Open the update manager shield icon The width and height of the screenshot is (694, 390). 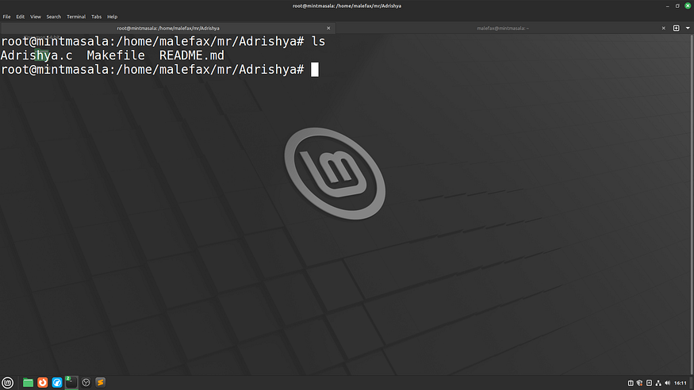(639, 383)
